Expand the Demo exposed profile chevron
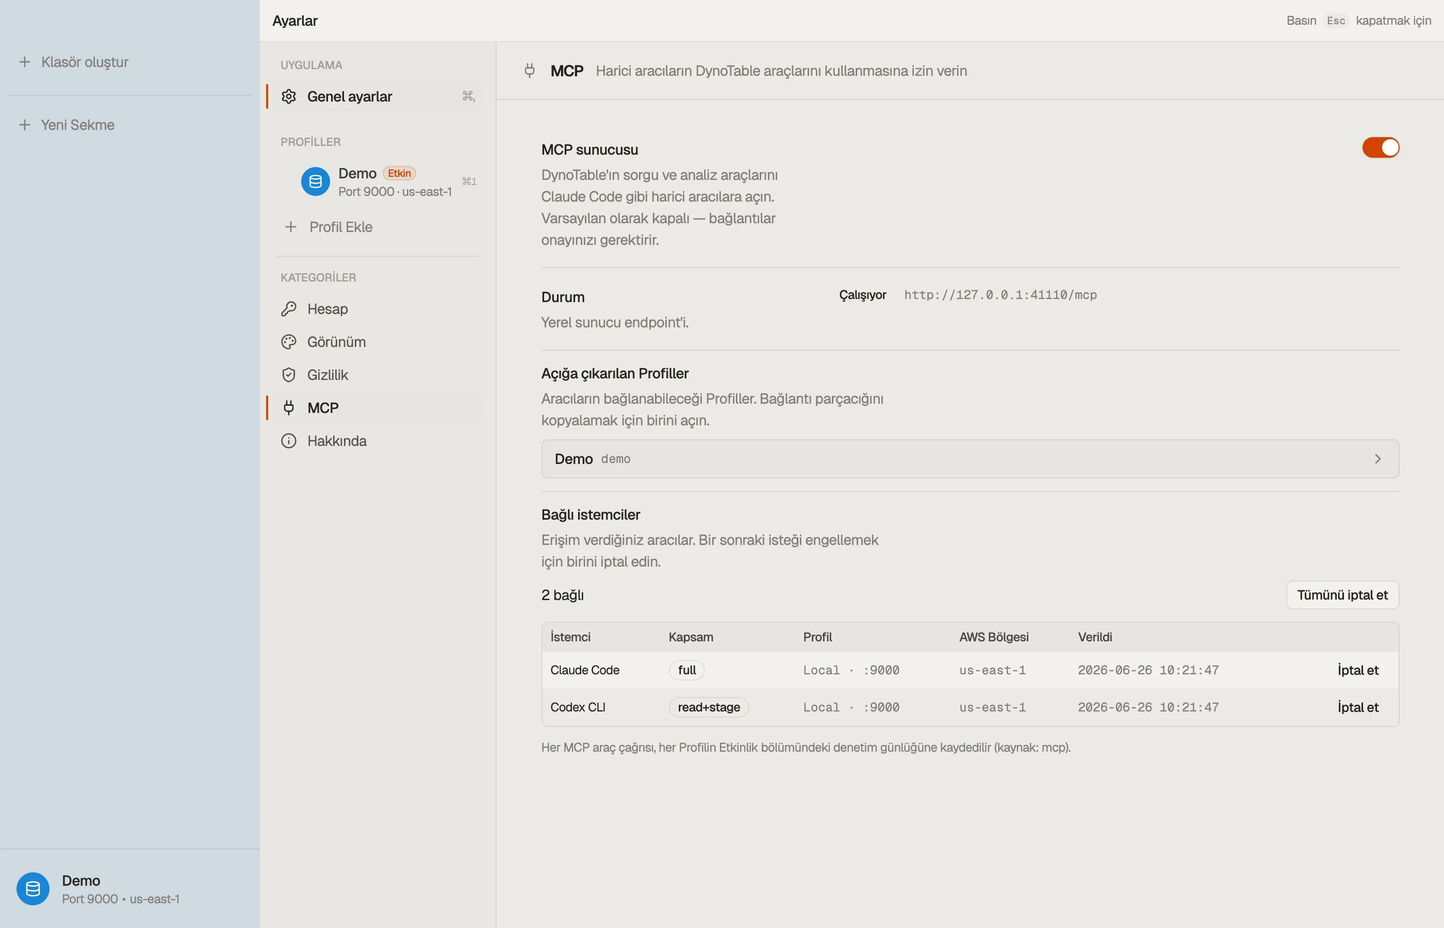This screenshot has height=928, width=1444. pos(1377,459)
